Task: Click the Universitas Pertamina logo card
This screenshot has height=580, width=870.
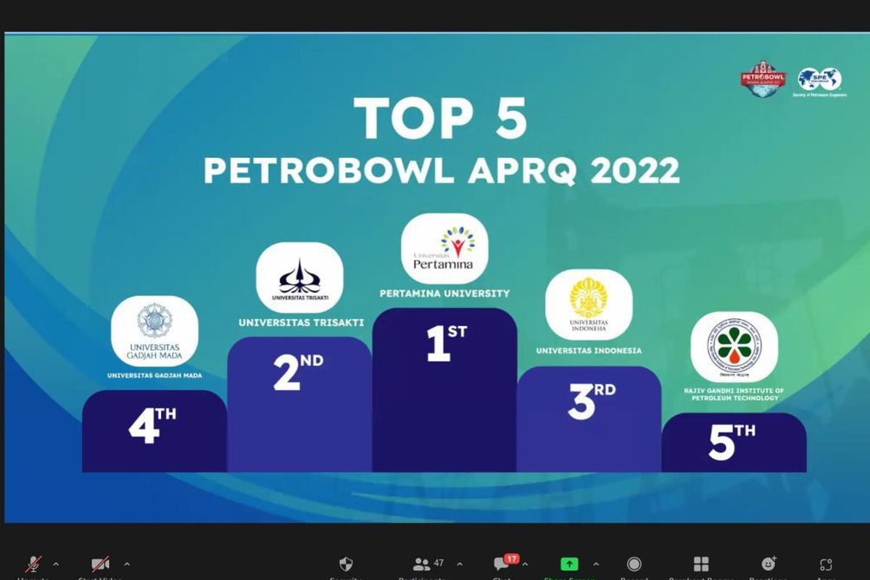Action: coord(444,249)
